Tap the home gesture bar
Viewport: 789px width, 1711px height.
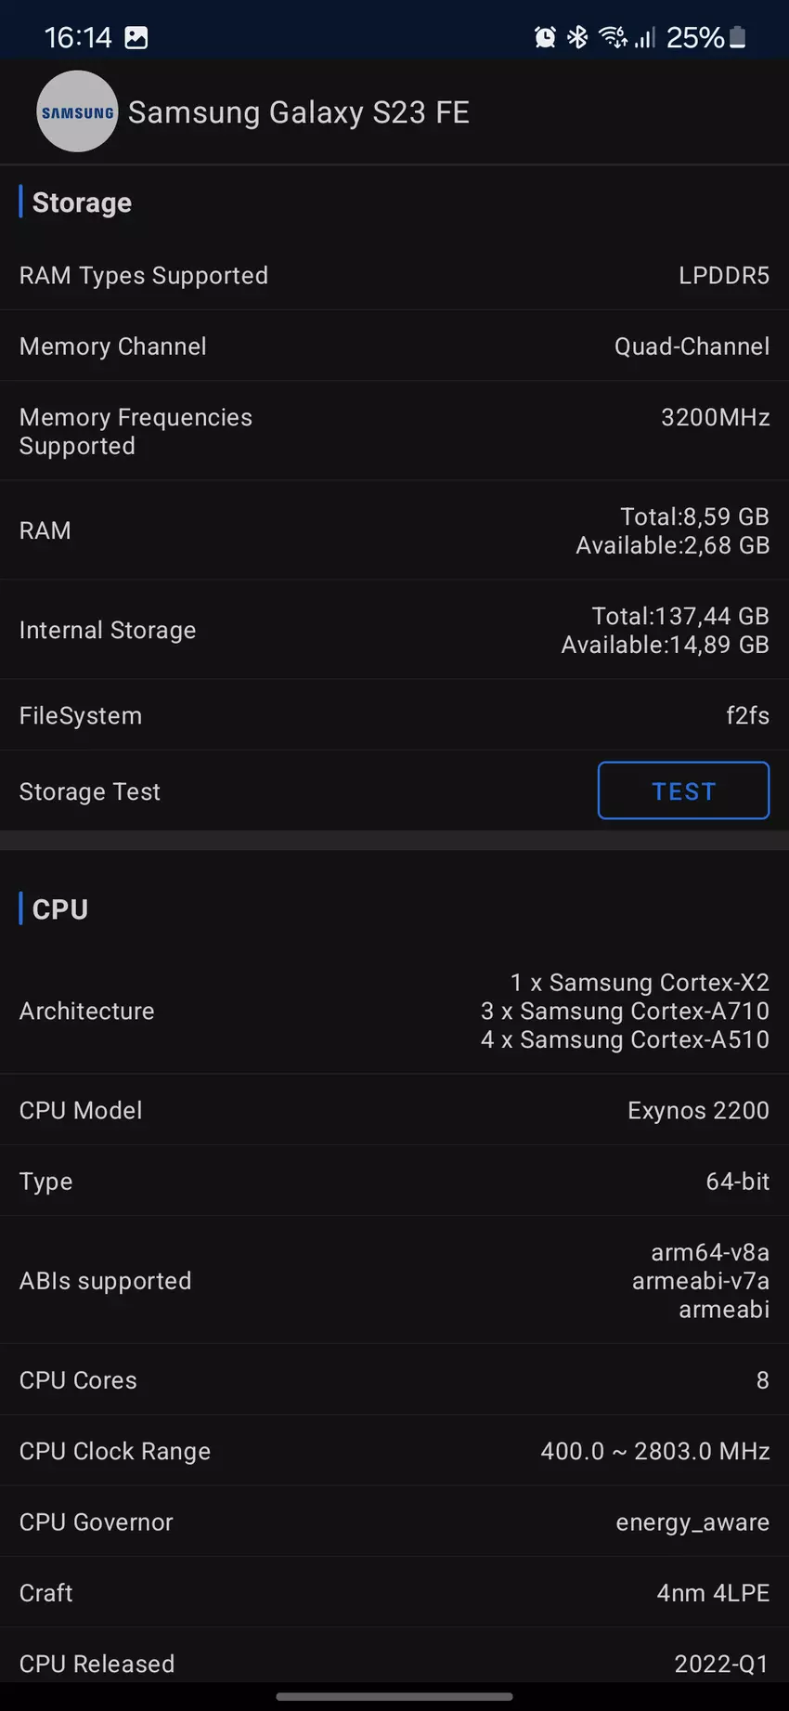[x=394, y=1697]
